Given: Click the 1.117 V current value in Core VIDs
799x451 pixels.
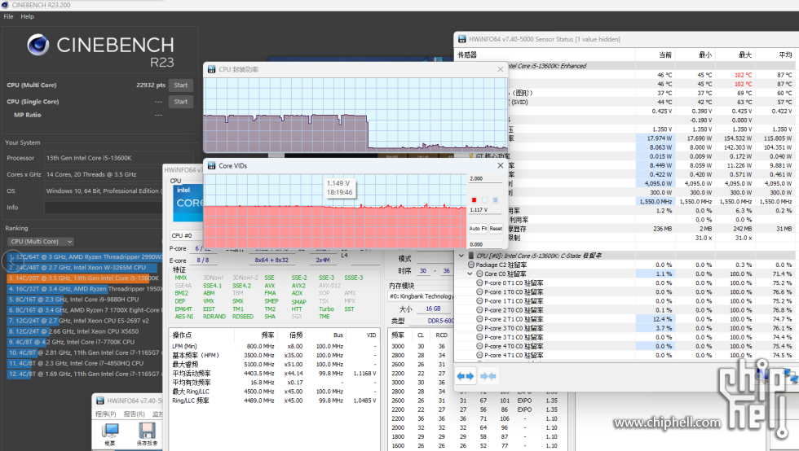Looking at the screenshot, I should [485, 210].
